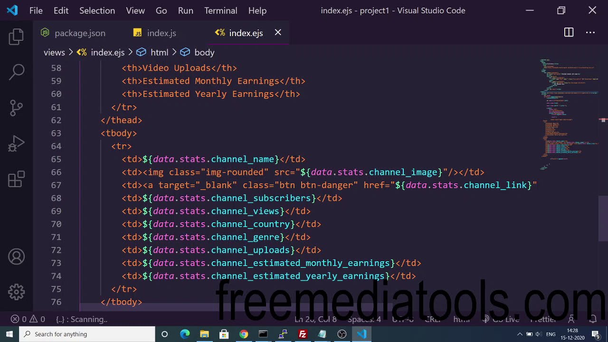Expand the views folder breadcrumb
The height and width of the screenshot is (342, 608).
click(54, 52)
